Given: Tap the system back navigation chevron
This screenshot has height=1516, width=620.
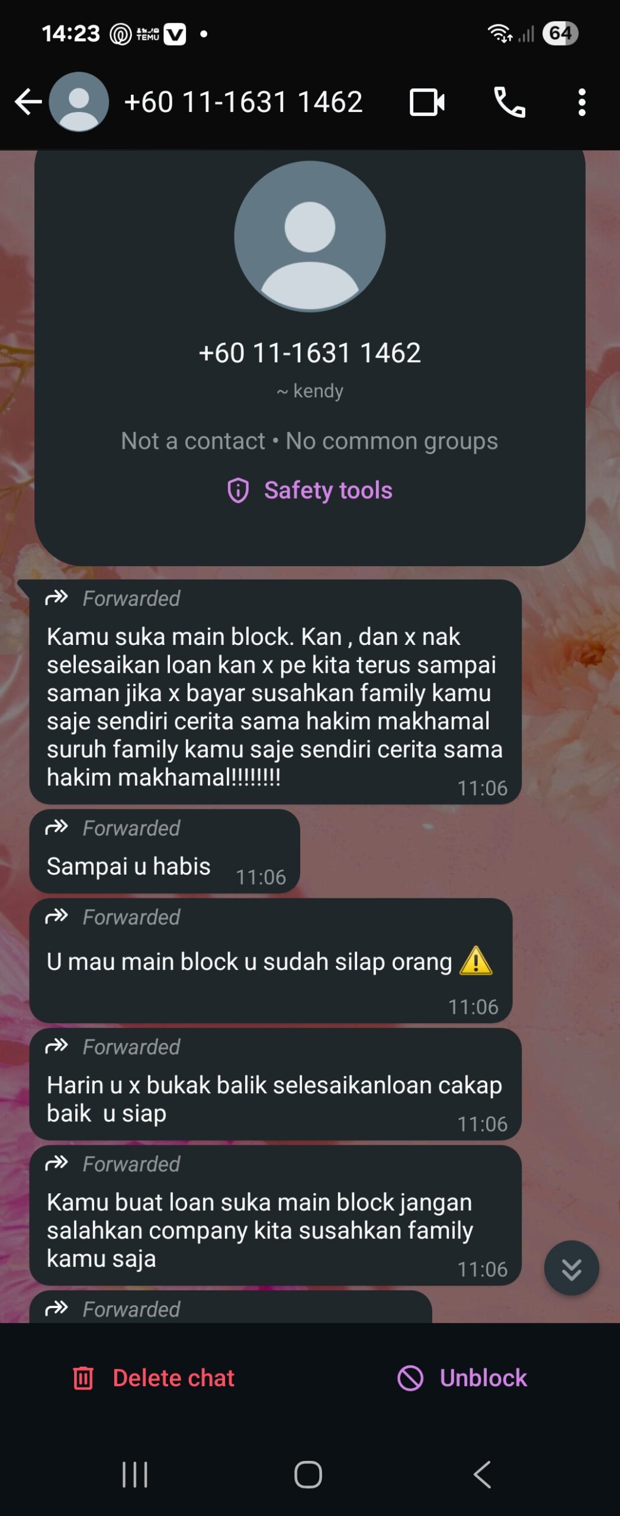Looking at the screenshot, I should (483, 1475).
